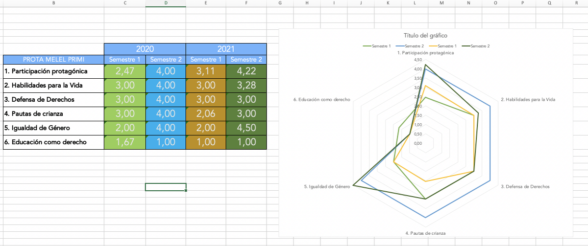Select Defensa de Derechos 2021 Semestre 2 value
This screenshot has height=246, width=588.
246,100
